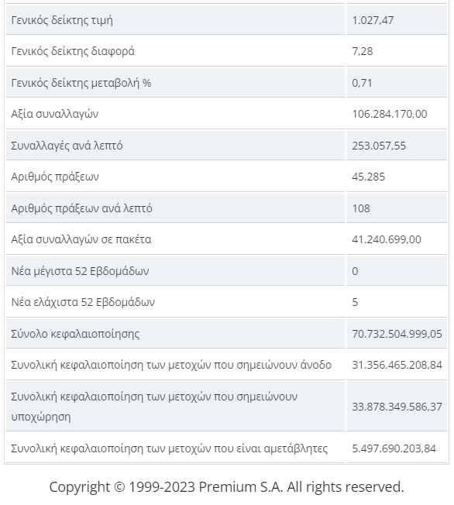Select the 7,28 difference value
Viewport: 454px width, 505px height.
pyautogui.click(x=362, y=51)
